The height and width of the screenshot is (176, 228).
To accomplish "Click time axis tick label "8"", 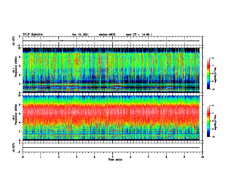I will coord(166,157).
